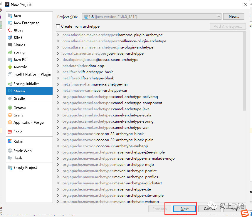Expand the bamboo-plugin-archetype entry
Viewport: 252px width, 217px height.
coord(58,35)
